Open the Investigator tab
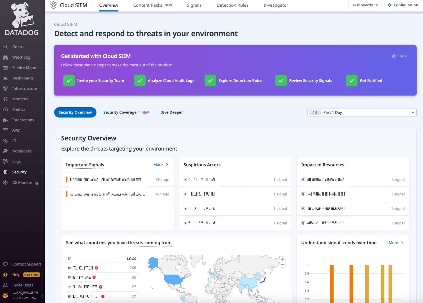423x303 pixels. point(276,5)
